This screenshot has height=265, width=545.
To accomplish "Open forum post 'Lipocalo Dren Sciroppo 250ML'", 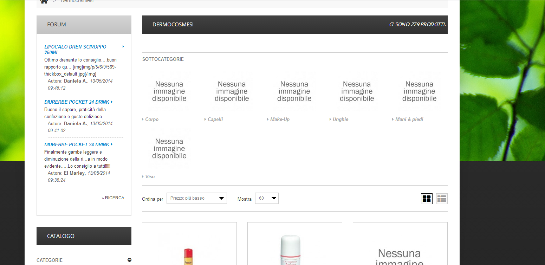I will (x=75, y=50).
